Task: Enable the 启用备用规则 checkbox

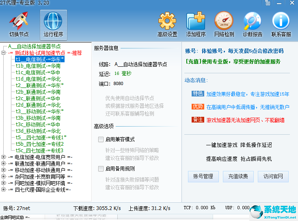Action: pyautogui.click(x=101, y=168)
